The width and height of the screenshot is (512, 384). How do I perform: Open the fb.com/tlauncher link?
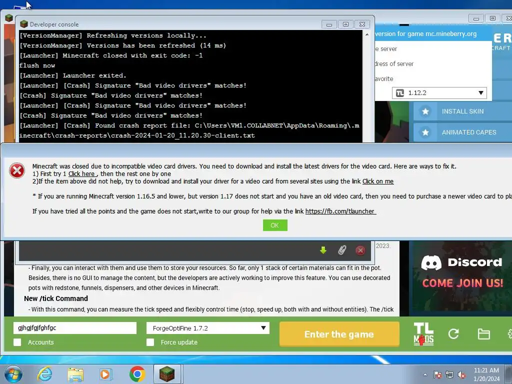(x=340, y=211)
